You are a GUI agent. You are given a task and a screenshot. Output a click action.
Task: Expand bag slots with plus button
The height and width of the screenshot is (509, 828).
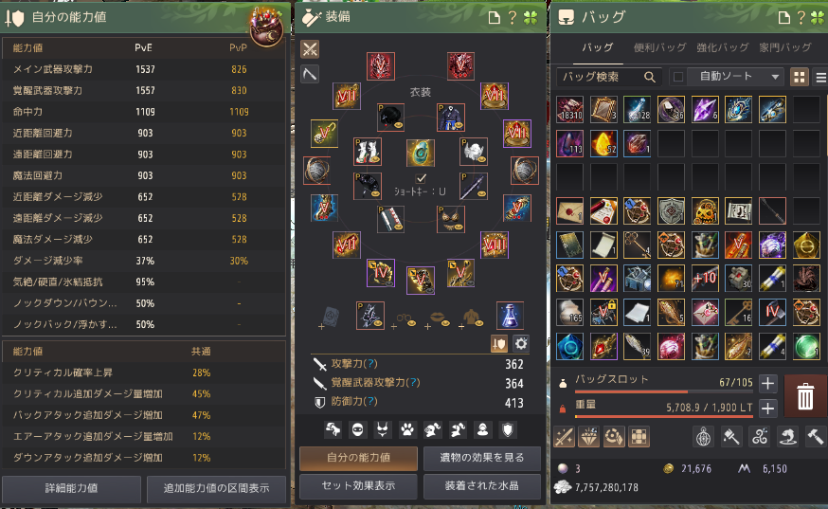tap(767, 383)
